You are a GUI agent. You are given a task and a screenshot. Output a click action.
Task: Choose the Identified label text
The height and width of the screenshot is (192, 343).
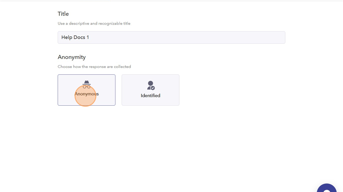pyautogui.click(x=150, y=96)
